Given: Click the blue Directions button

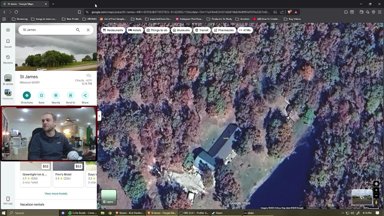Looking at the screenshot, I should [x=27, y=95].
